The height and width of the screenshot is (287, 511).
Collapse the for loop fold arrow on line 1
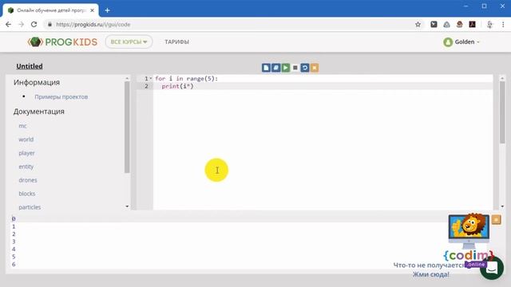click(151, 78)
